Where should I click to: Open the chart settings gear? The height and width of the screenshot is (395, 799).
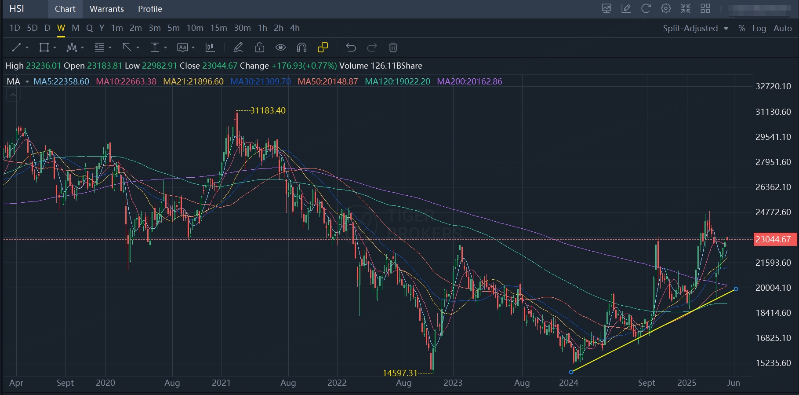pyautogui.click(x=665, y=9)
